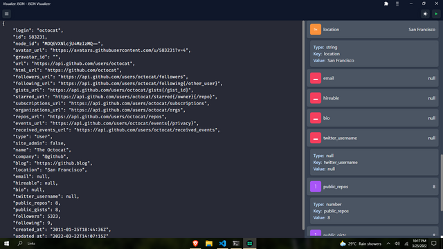The height and width of the screenshot is (249, 443).
Task: Click the JSON editor line with "login"
Action: click(x=38, y=30)
